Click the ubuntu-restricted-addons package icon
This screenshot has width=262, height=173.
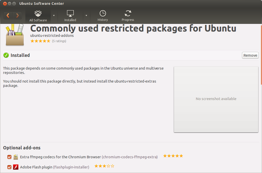[15, 35]
